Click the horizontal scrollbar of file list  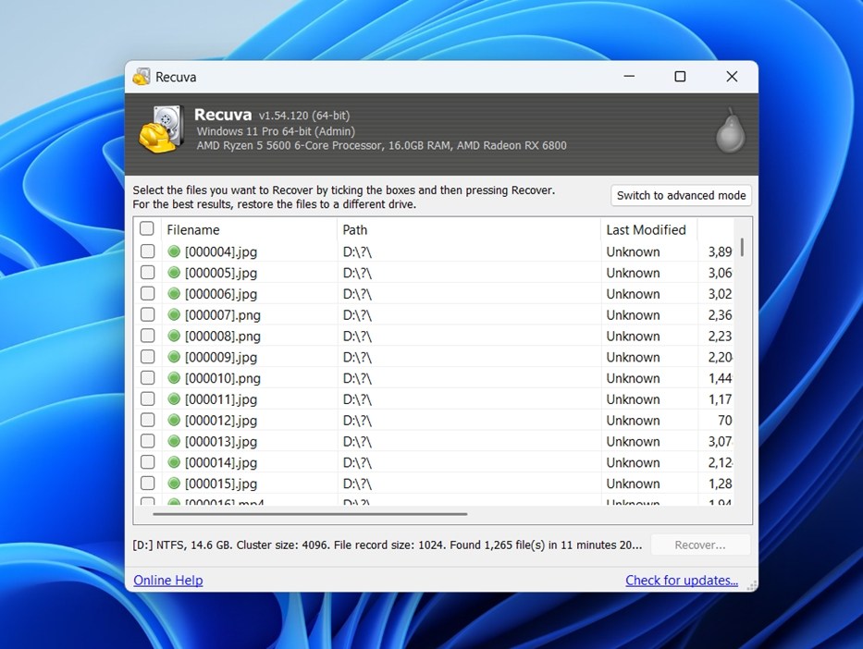[310, 513]
